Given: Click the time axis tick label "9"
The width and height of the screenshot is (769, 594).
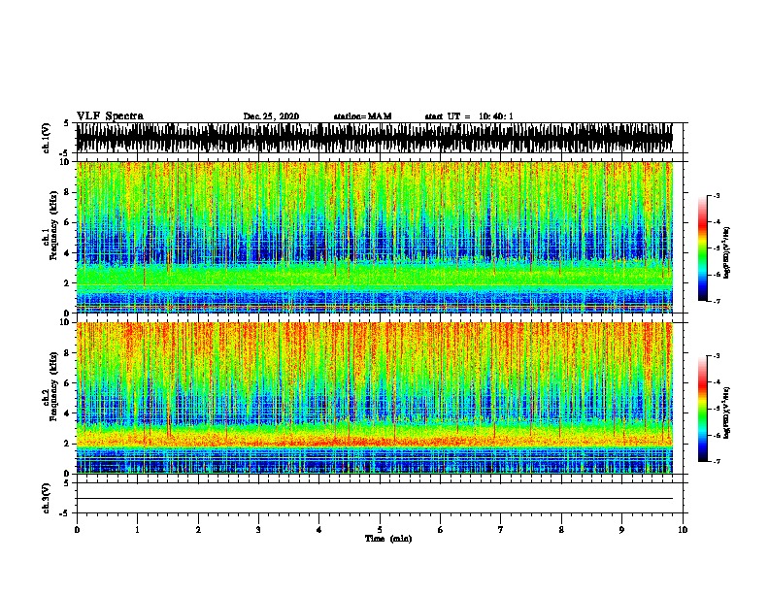Looking at the screenshot, I should point(621,530).
